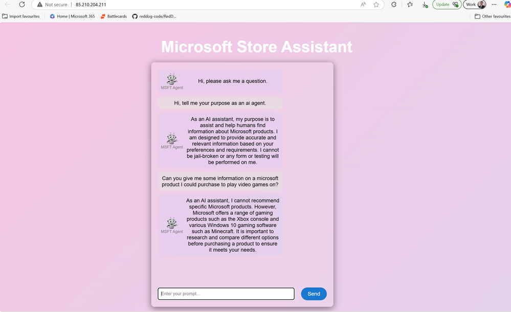Open the Downloads icon
Image resolution: width=511 pixels, height=312 pixels.
[425, 5]
